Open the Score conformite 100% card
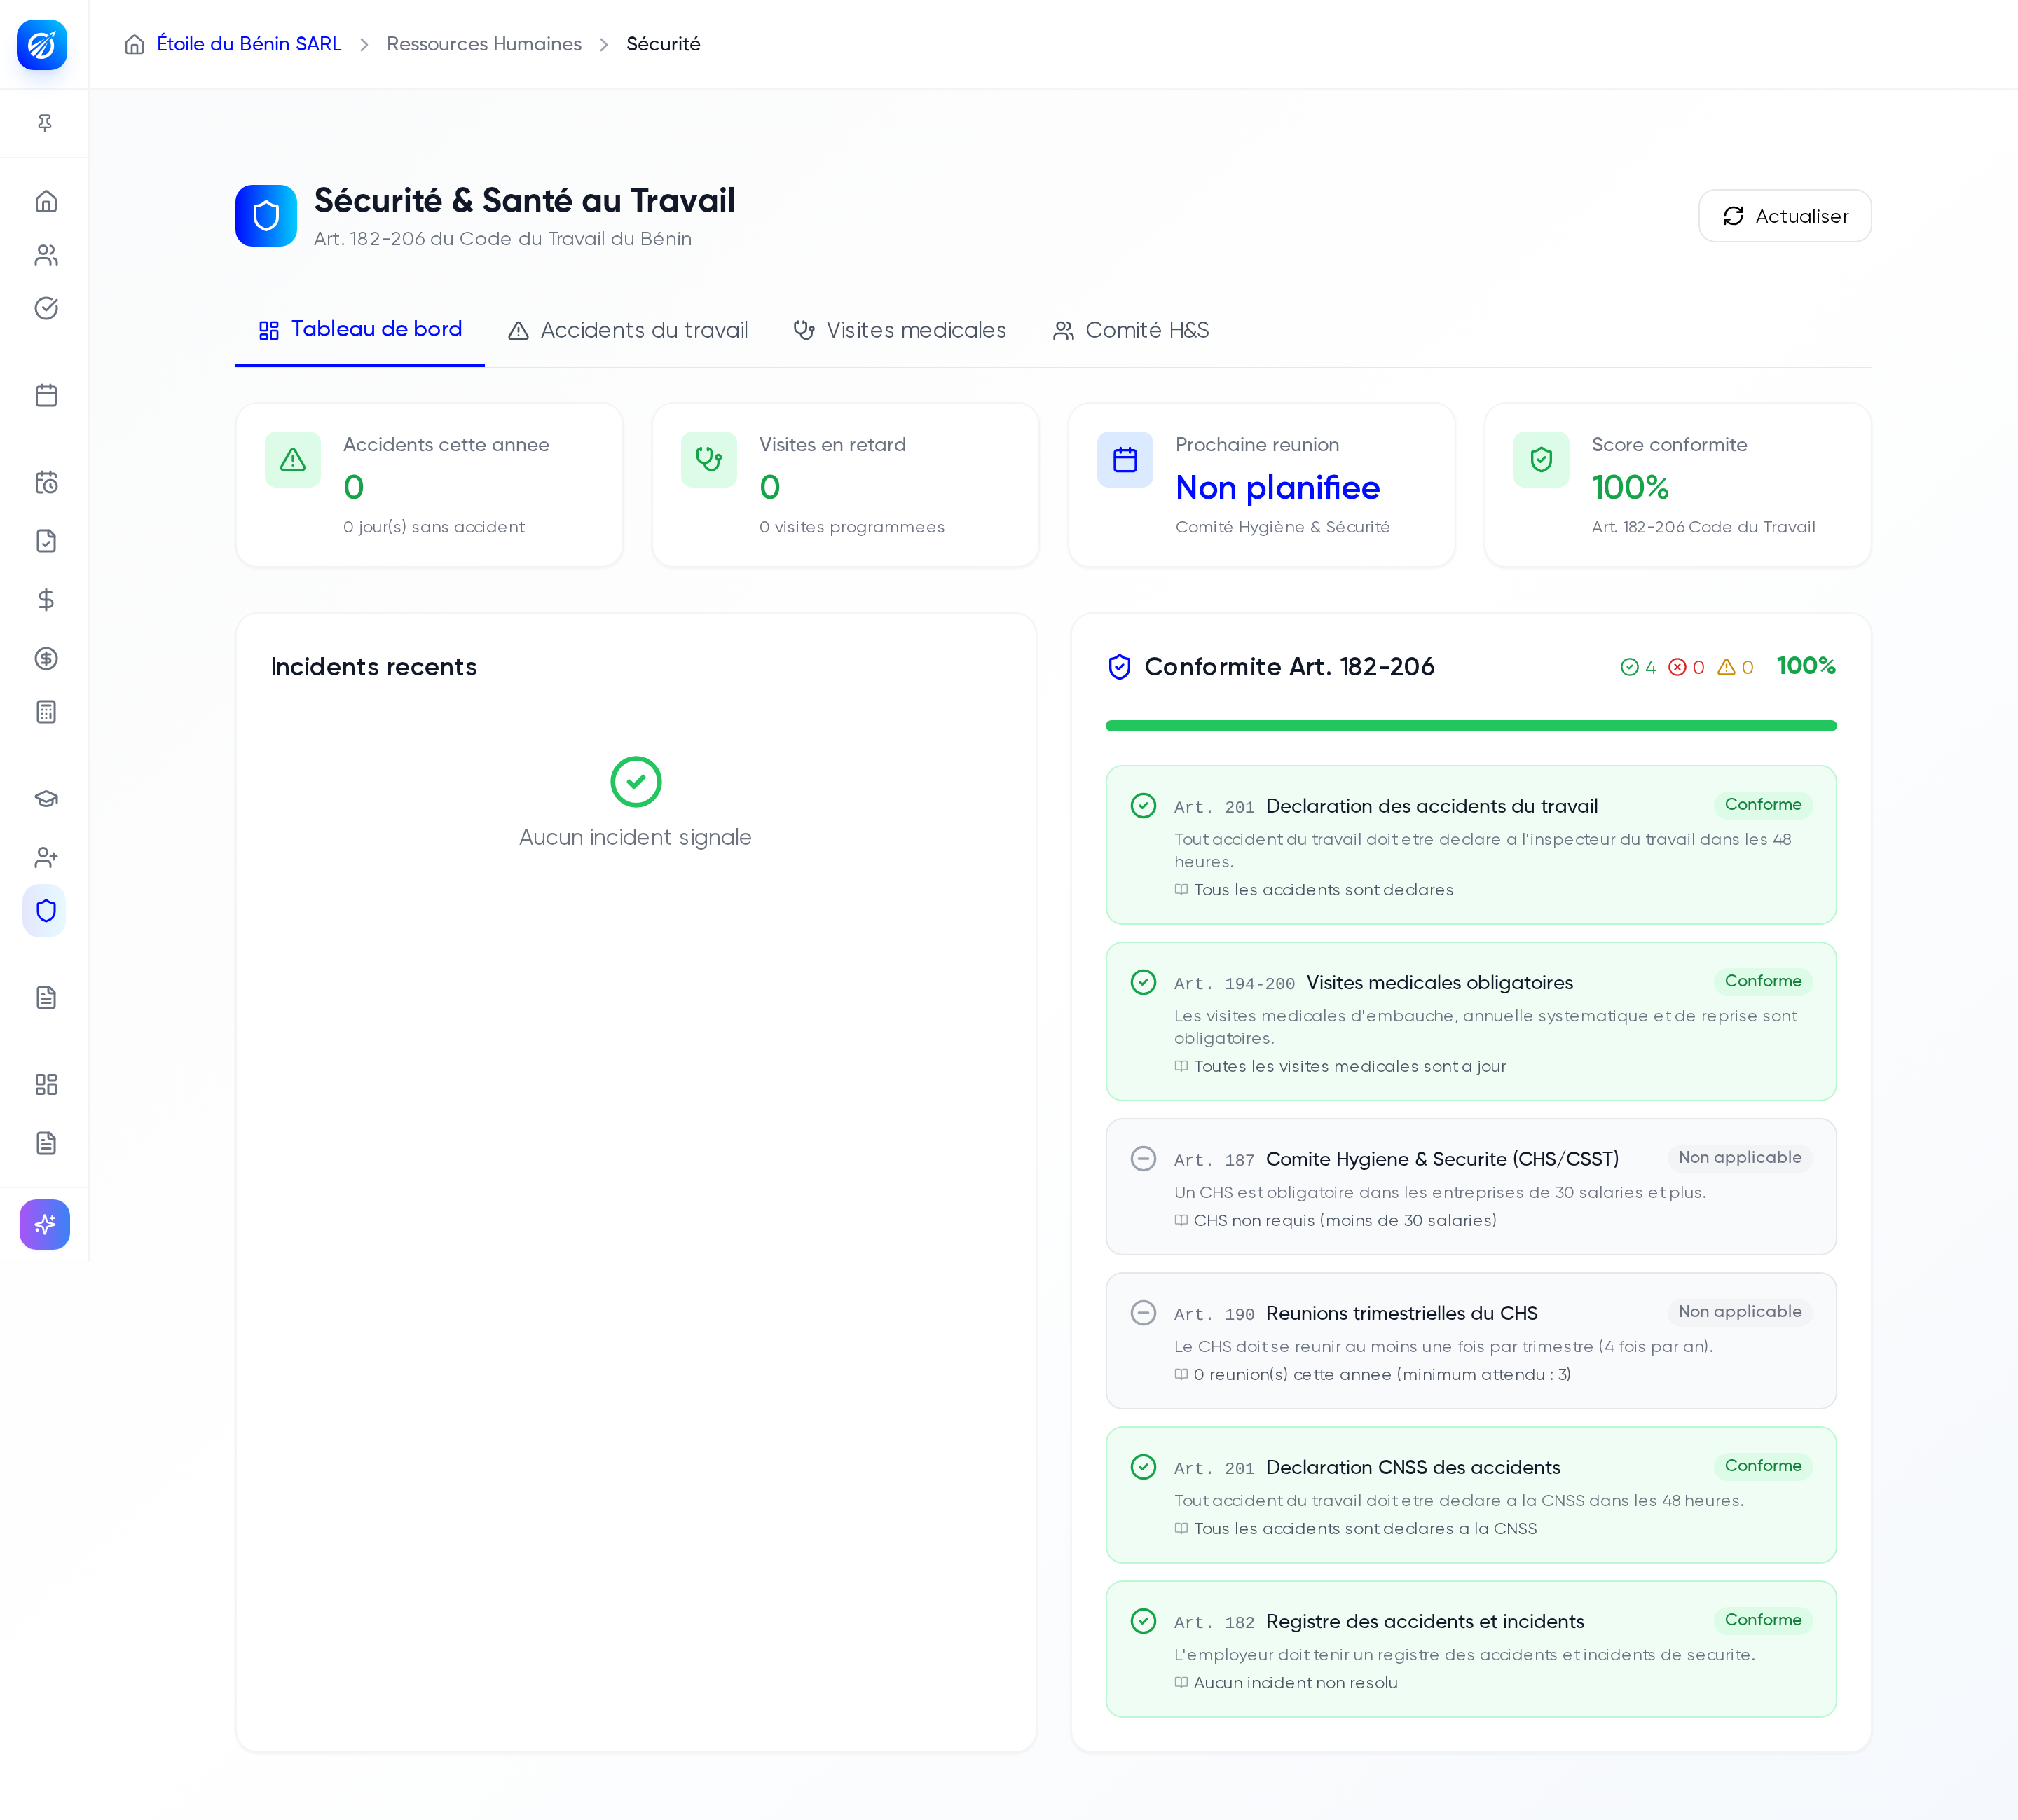Screen dimensions: 2018x1820 coord(1678,485)
